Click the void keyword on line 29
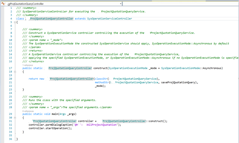Image resolution: width=239 pixels, height=143 pixels. point(47,114)
